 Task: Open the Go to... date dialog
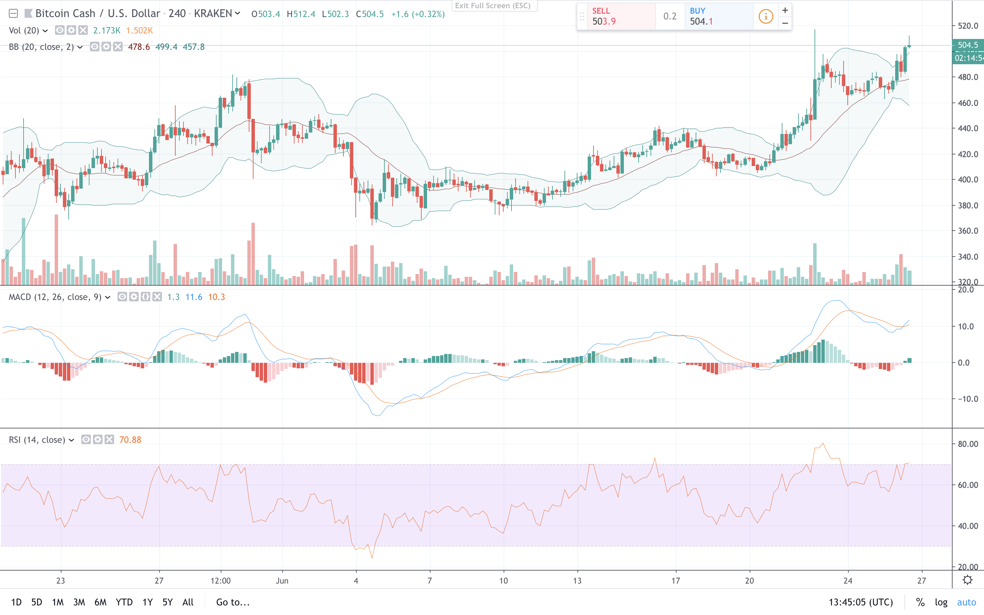tap(233, 602)
